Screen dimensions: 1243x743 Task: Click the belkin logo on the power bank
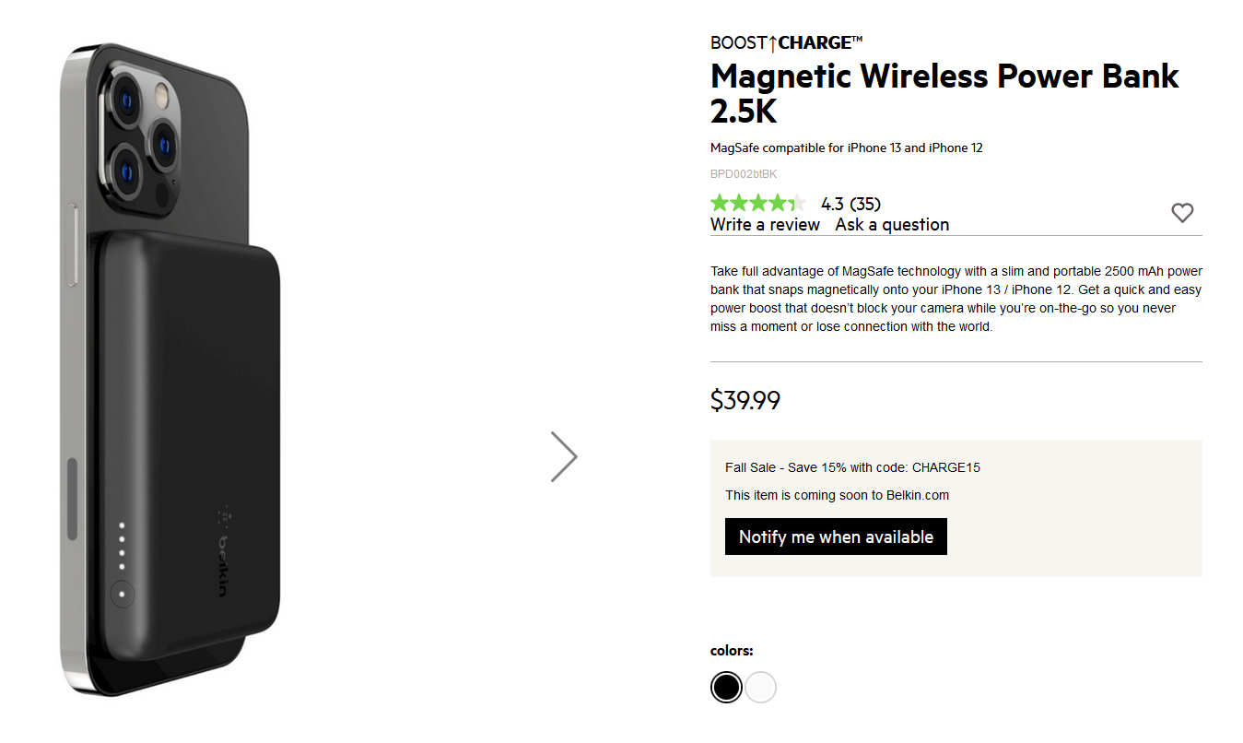pyautogui.click(x=223, y=550)
